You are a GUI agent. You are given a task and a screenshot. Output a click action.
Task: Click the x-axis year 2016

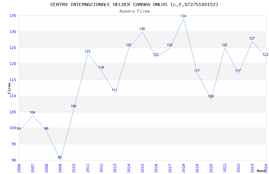[x=156, y=168]
